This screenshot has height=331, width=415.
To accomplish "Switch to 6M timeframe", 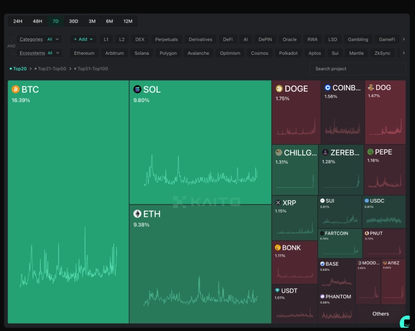I will pyautogui.click(x=109, y=21).
